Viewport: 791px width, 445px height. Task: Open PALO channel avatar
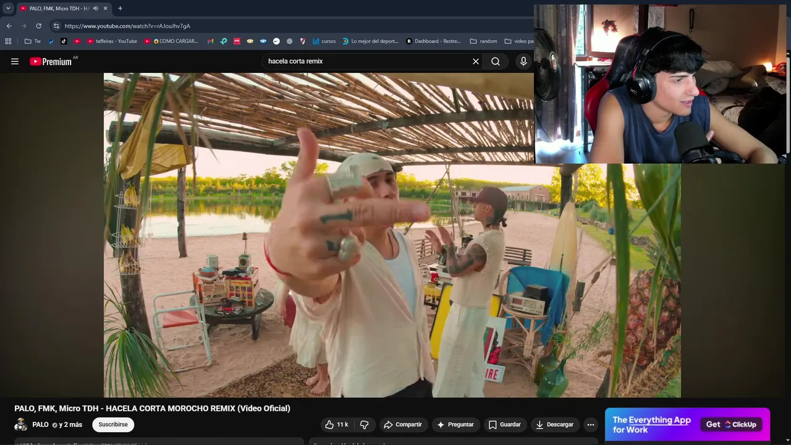tap(21, 425)
